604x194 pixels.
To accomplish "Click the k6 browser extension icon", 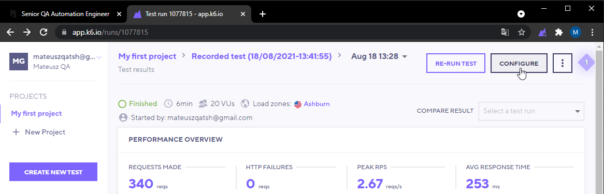I will point(542,32).
